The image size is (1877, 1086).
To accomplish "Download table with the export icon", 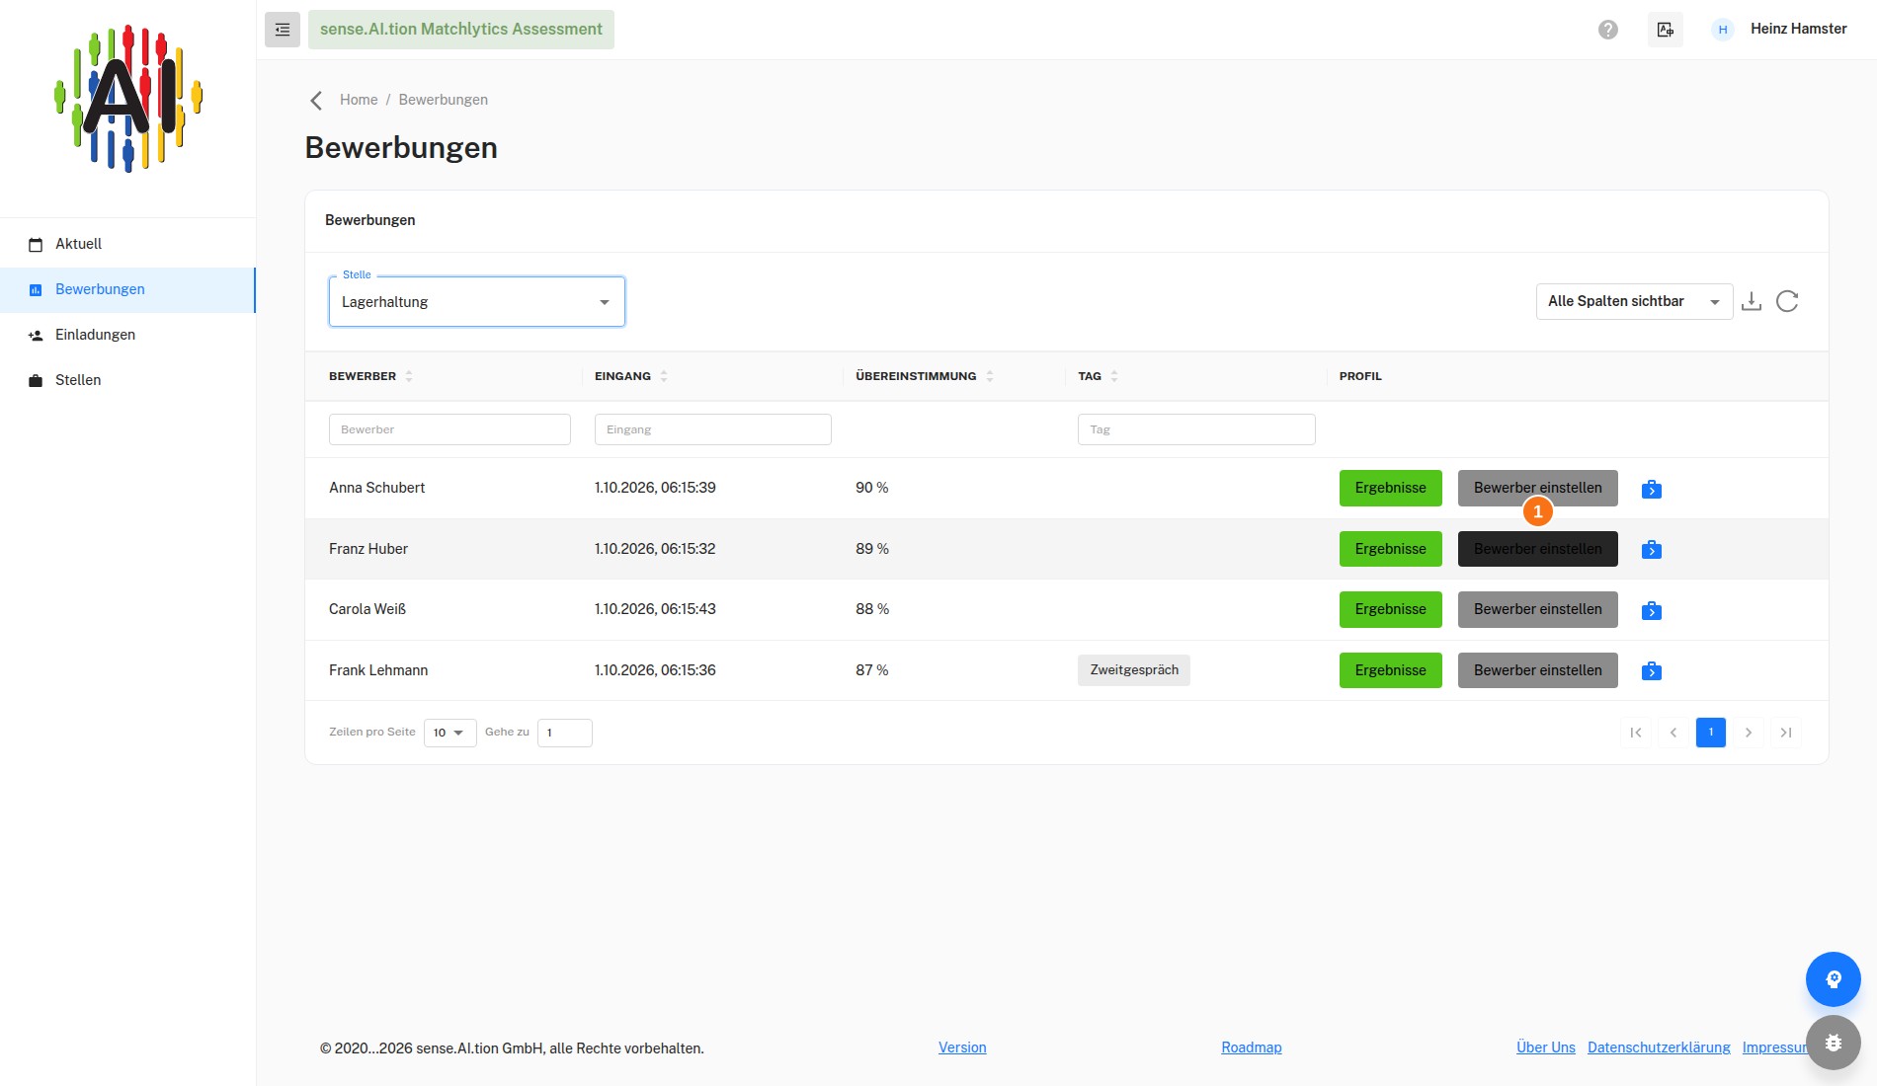I will pyautogui.click(x=1752, y=301).
